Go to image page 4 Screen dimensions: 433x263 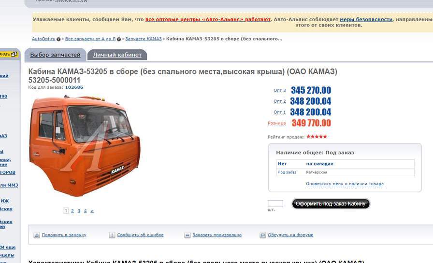86,211
